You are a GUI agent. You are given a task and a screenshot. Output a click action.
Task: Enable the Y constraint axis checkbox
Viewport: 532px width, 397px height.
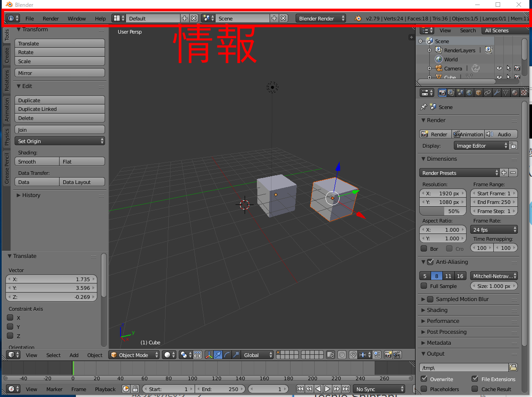(10, 327)
